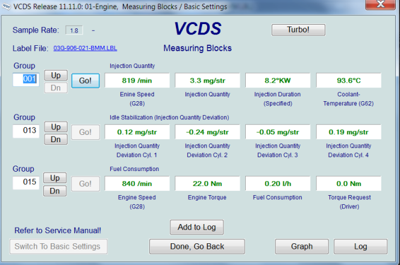Click disabled Dn button for Group 001
Image resolution: width=400 pixels, height=265 pixels.
point(56,88)
